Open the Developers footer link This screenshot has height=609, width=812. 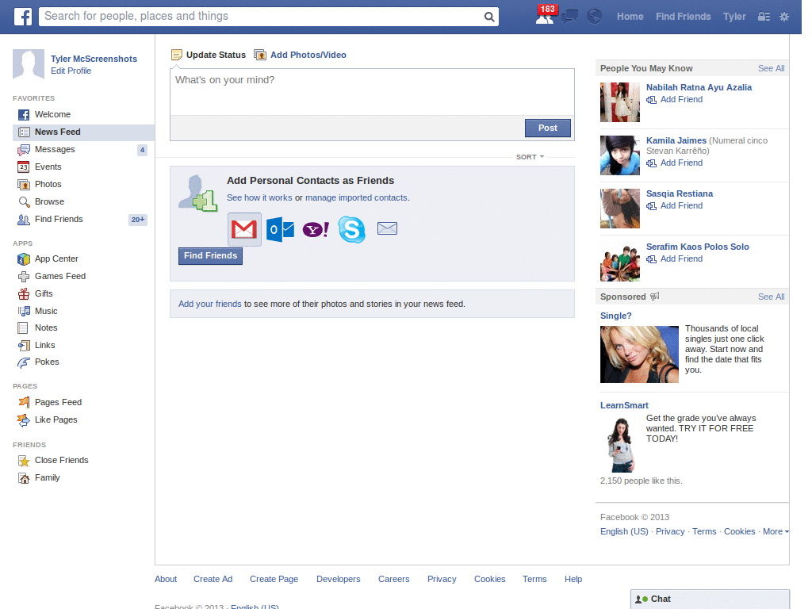pos(338,579)
